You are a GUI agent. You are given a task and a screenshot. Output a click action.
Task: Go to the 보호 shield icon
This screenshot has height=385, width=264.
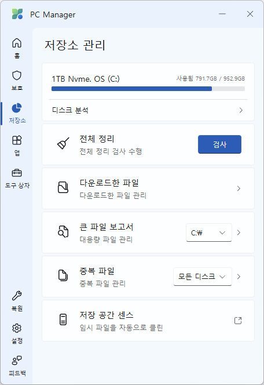click(x=17, y=75)
